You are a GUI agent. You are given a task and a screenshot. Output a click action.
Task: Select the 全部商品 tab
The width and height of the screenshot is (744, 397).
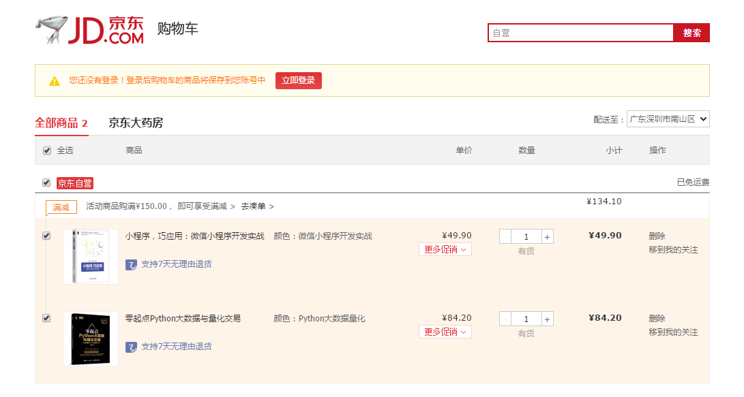click(60, 123)
